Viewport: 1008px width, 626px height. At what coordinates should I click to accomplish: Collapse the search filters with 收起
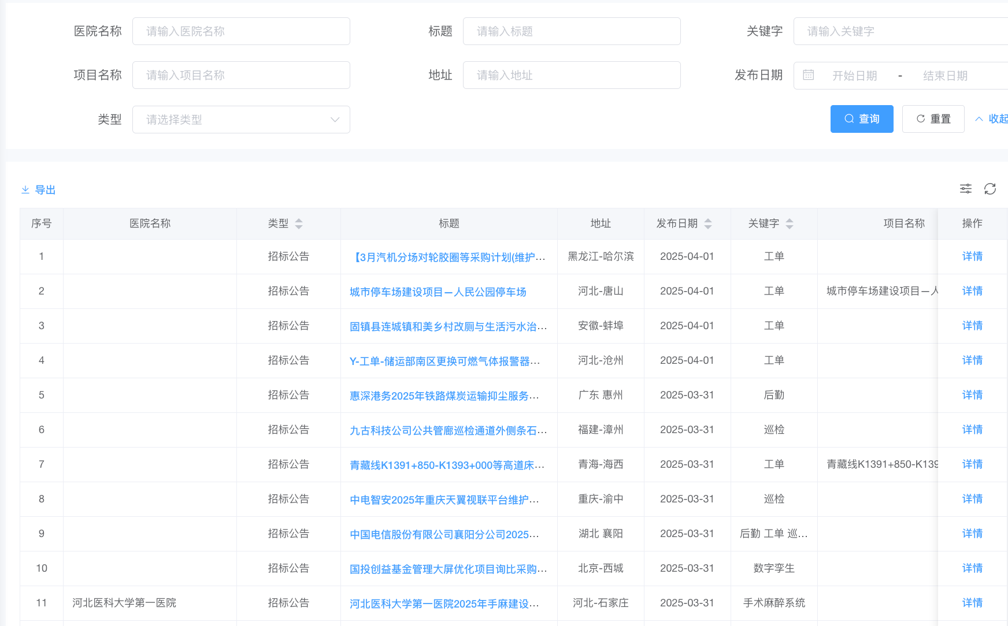coord(992,119)
